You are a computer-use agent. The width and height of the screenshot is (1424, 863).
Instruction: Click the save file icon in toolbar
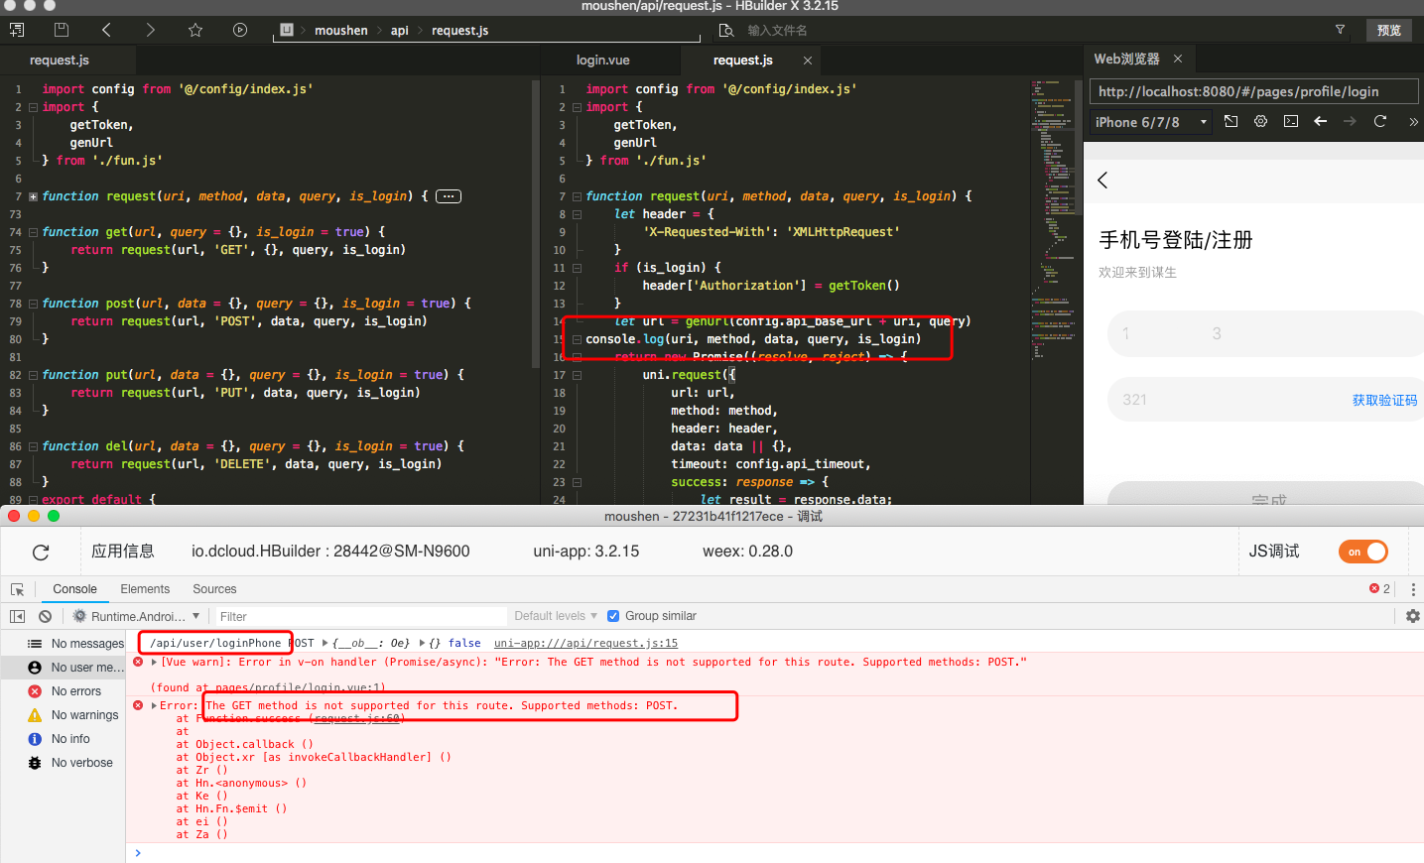pyautogui.click(x=62, y=30)
